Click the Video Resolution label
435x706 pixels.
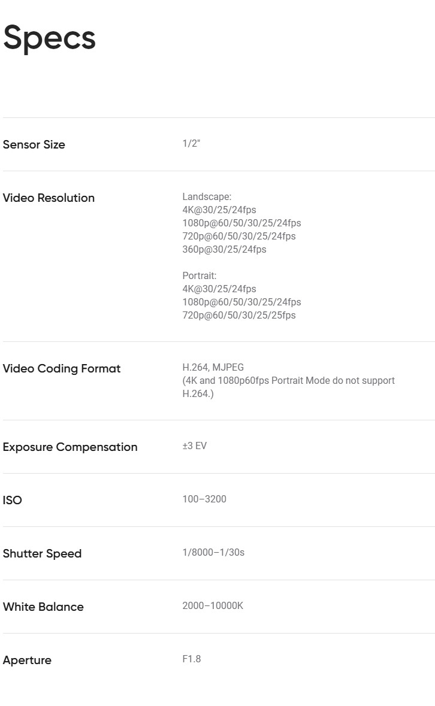tap(49, 198)
